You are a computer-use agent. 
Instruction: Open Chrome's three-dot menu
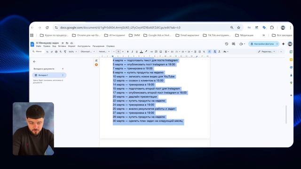(290, 28)
